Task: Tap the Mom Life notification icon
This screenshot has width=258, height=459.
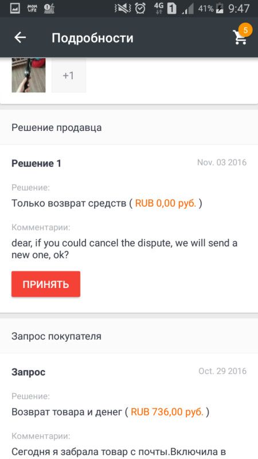Action: click(x=32, y=9)
